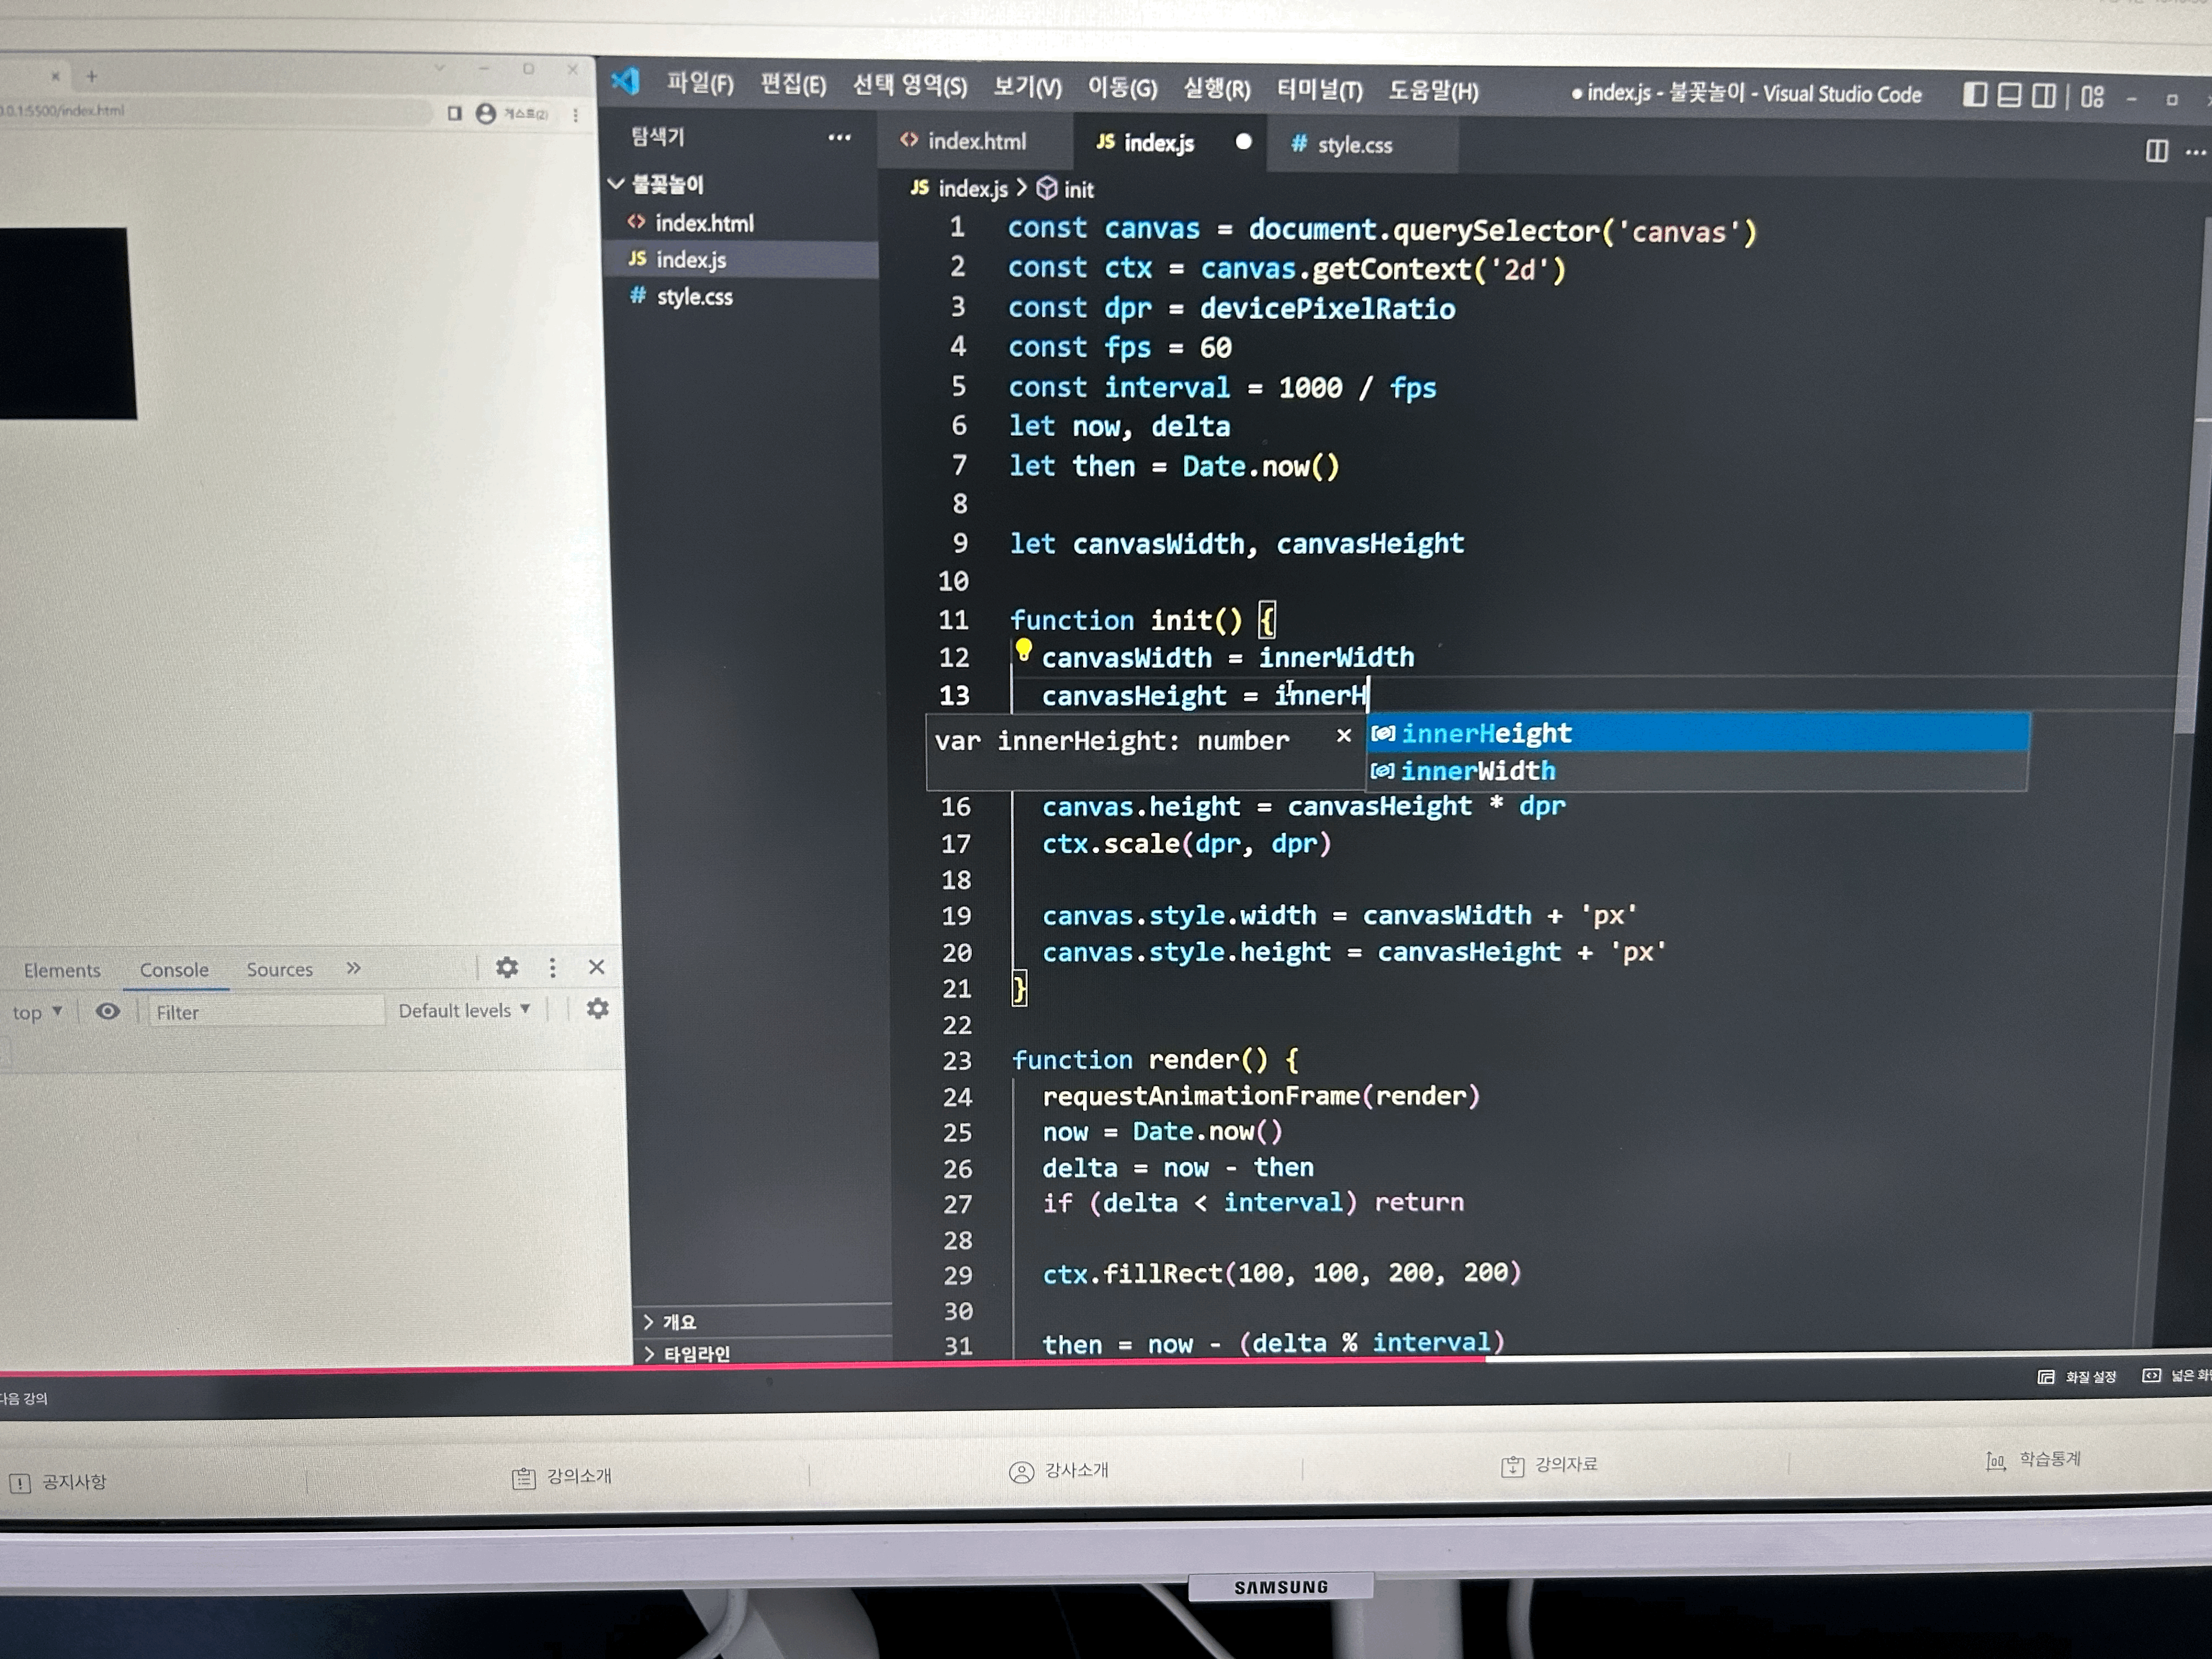Show more DevTools tabs chevron

pyautogui.click(x=353, y=968)
